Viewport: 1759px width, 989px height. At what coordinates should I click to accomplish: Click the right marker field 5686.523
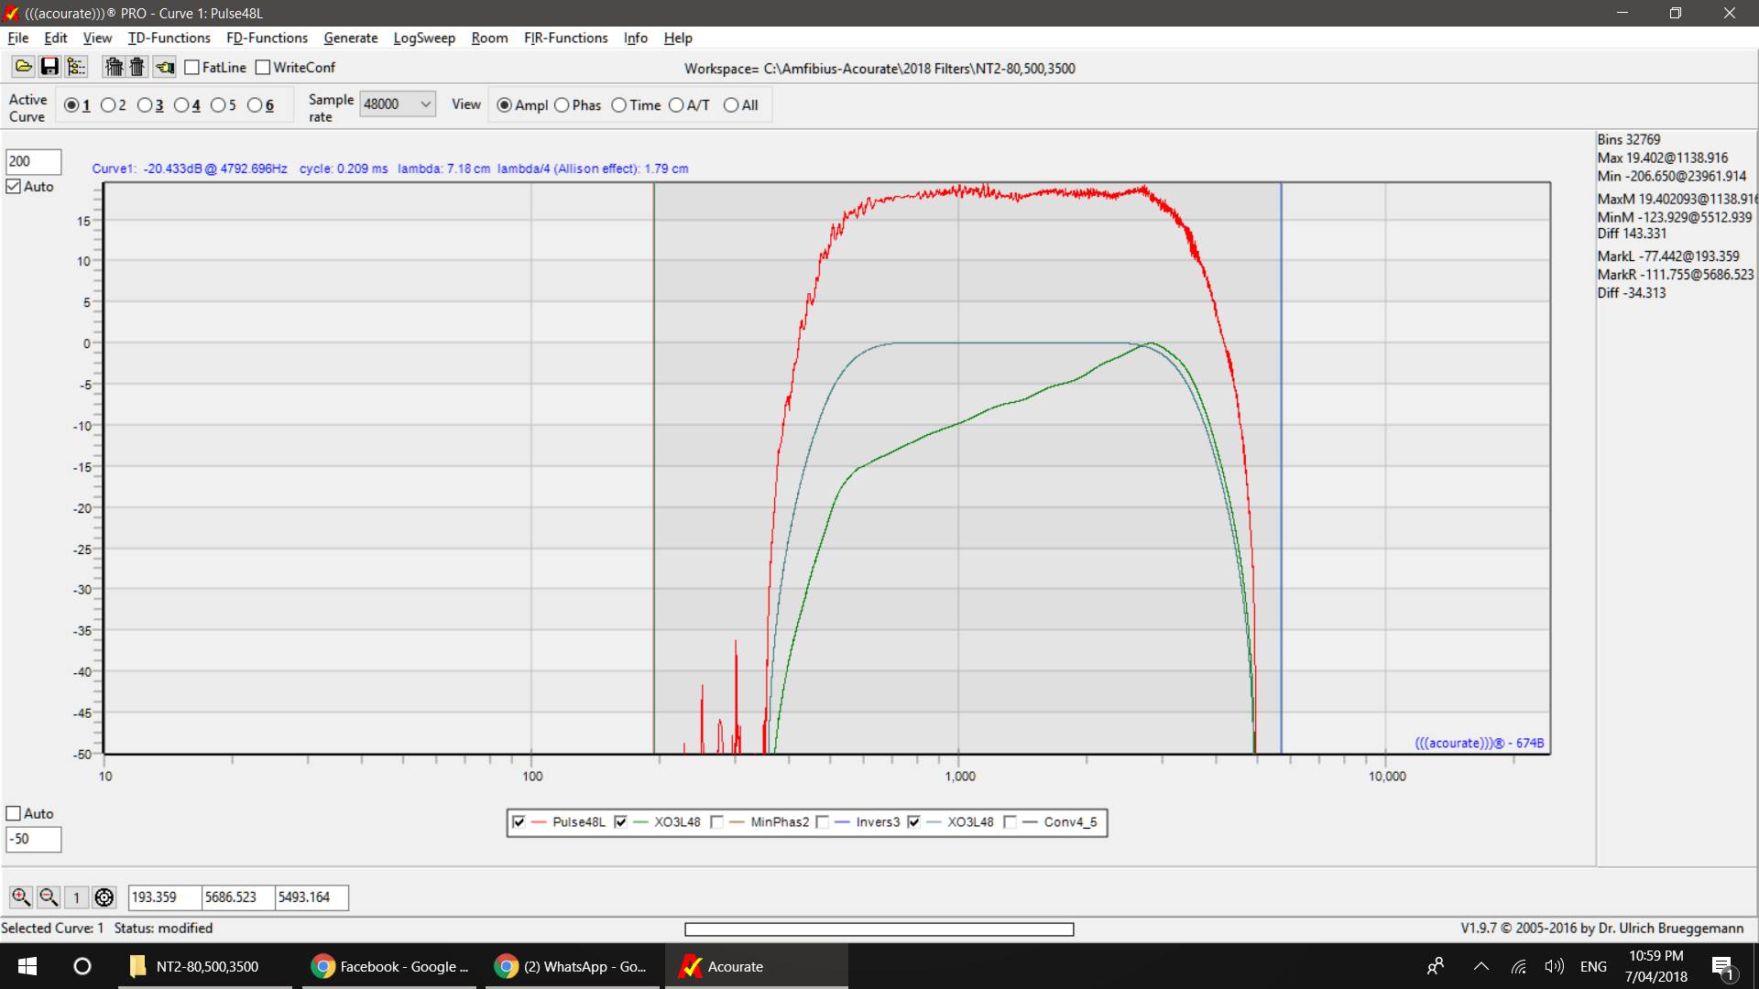(x=238, y=897)
